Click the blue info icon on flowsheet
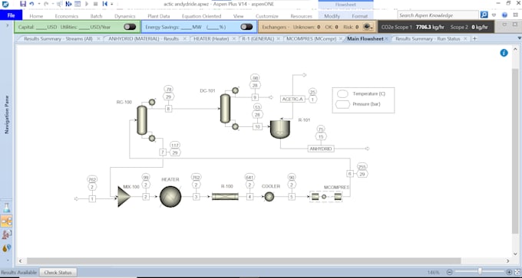522x278 pixels. click(504, 53)
